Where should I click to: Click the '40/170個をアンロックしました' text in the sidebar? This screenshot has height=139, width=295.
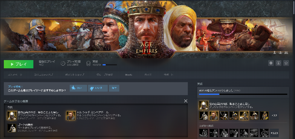click(x=216, y=90)
